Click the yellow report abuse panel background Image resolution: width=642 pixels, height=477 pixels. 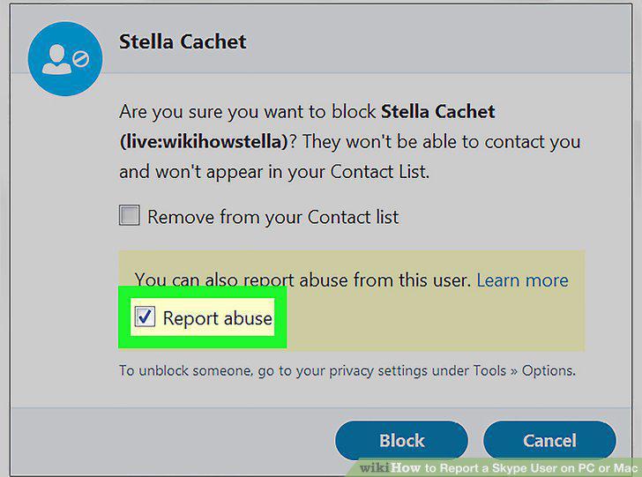436,319
